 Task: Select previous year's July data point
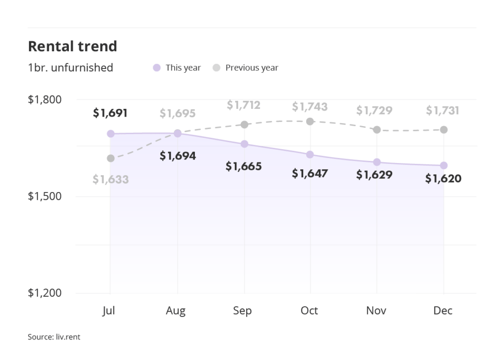pos(111,158)
